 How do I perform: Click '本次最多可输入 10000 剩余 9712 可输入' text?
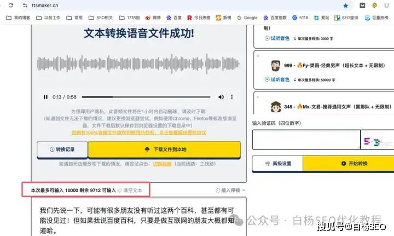(73, 191)
